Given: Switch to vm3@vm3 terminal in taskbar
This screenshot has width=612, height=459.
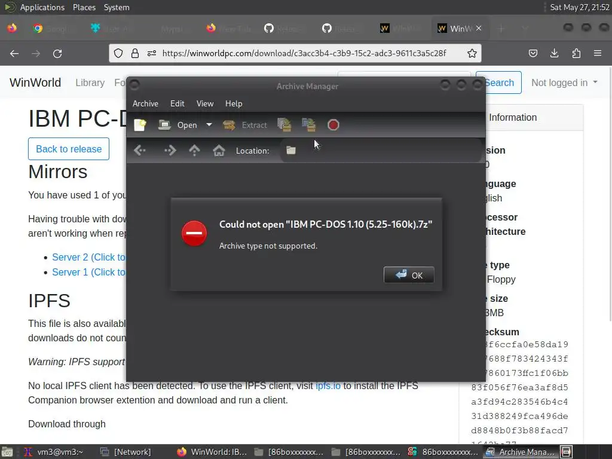Looking at the screenshot, I should [54, 452].
